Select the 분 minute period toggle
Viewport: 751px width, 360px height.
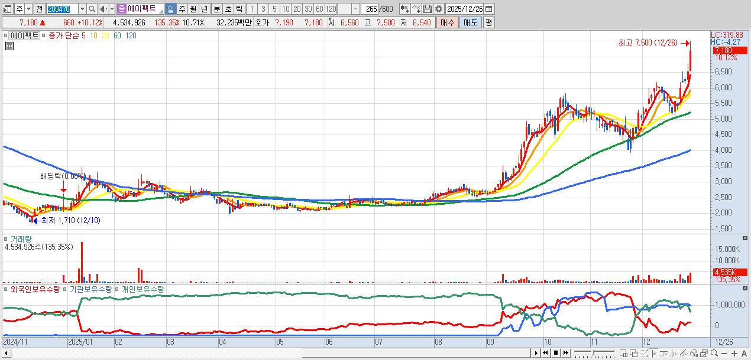pyautogui.click(x=216, y=9)
